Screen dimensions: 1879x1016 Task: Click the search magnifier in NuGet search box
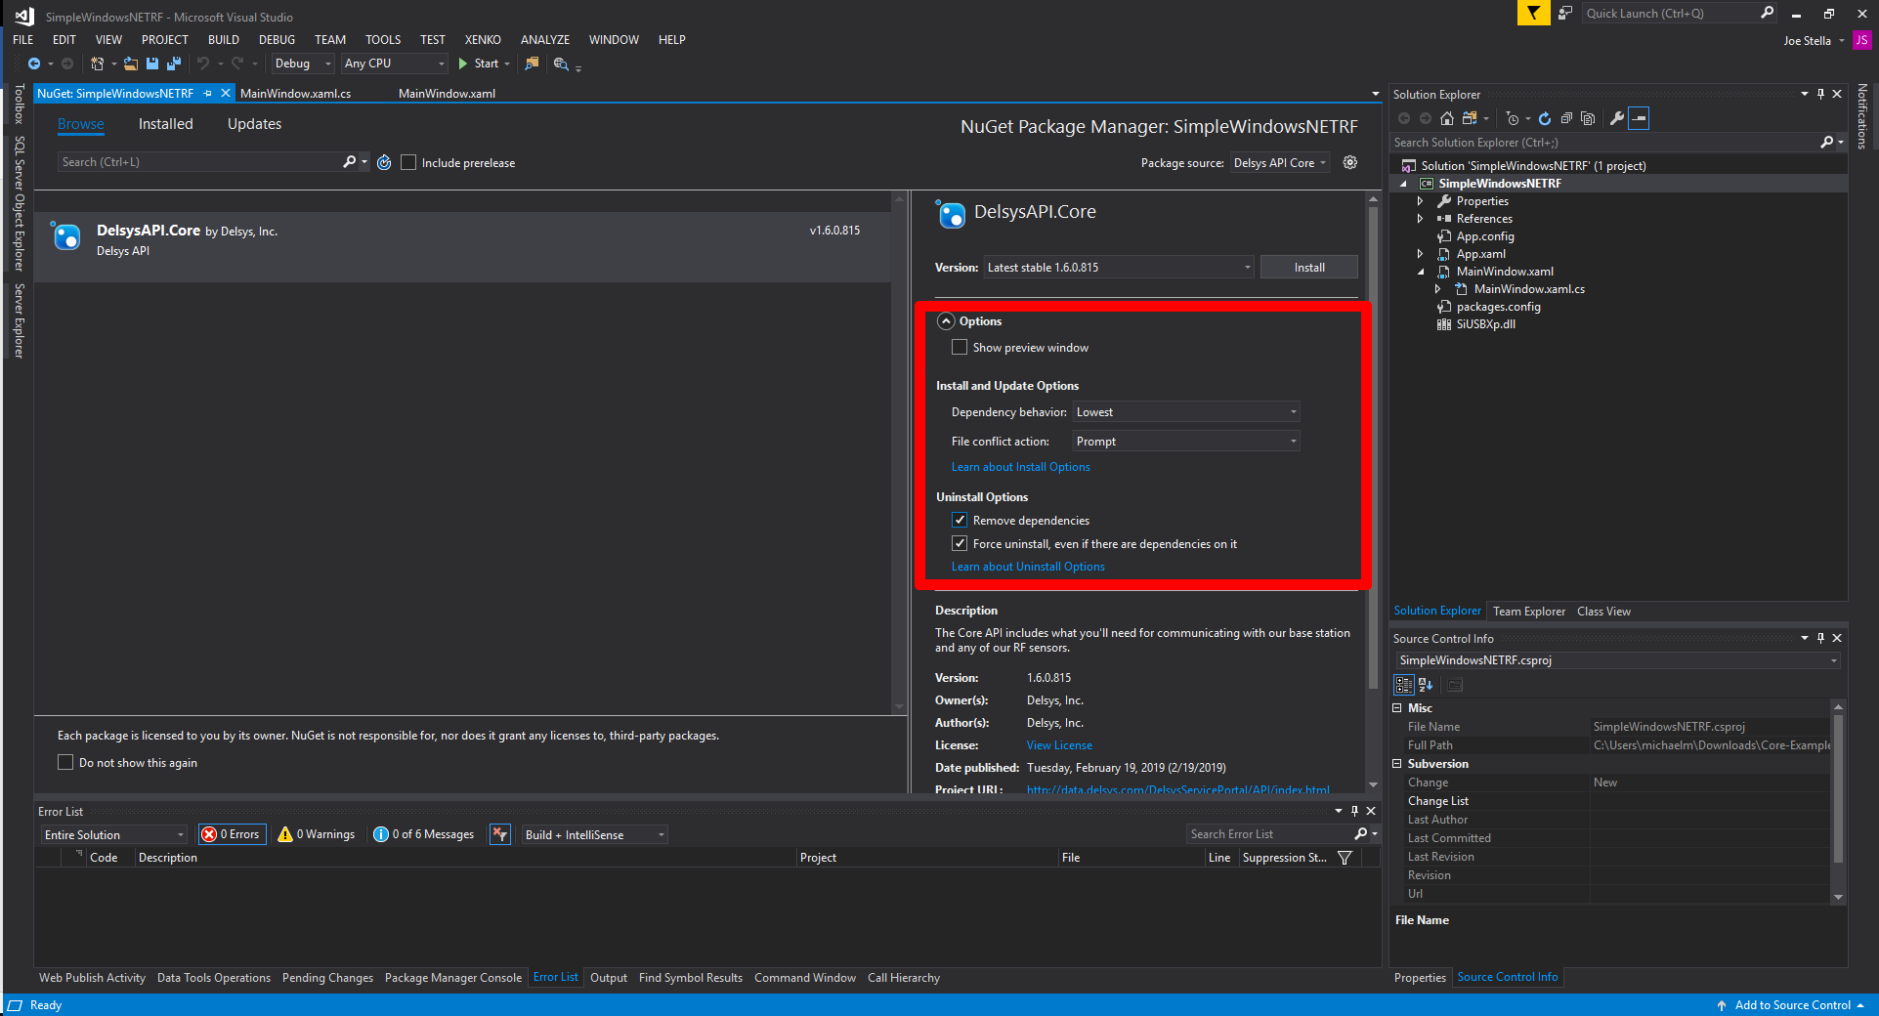click(349, 162)
